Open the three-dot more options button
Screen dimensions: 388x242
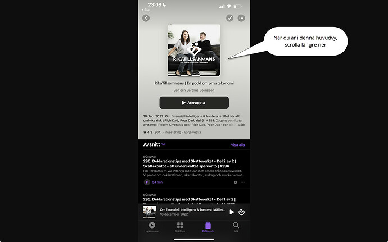point(241,18)
